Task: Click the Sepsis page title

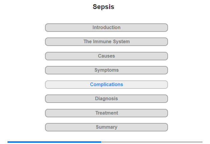Action: click(103, 7)
